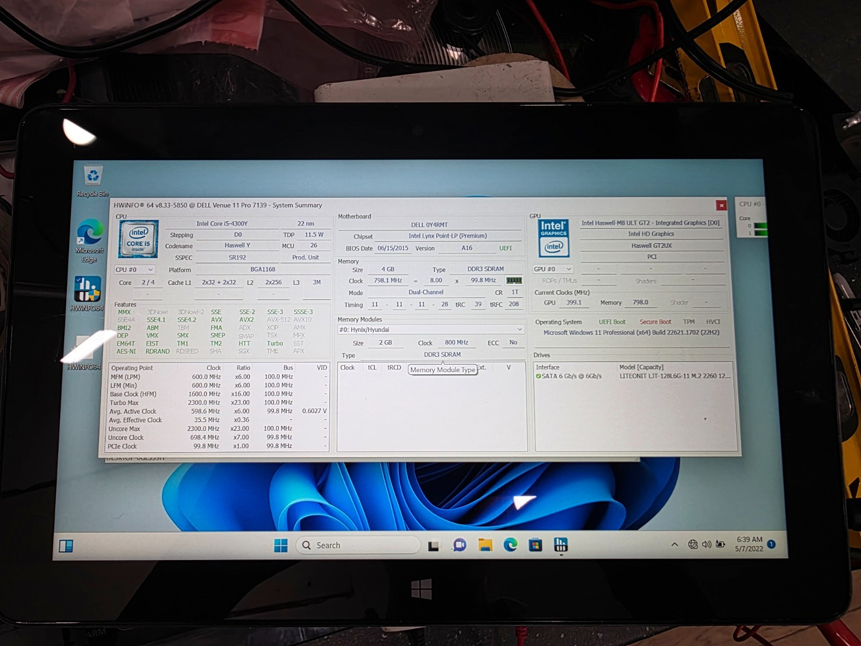Click the 798.1 MHz memory clock value

pos(388,280)
